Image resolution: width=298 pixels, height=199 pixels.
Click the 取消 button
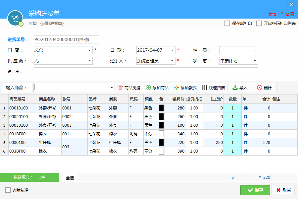pos(283,190)
